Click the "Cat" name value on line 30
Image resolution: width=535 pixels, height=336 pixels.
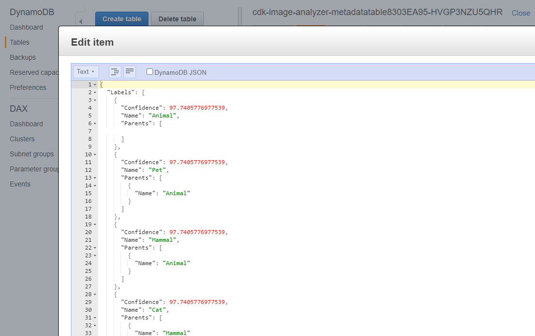click(x=157, y=310)
